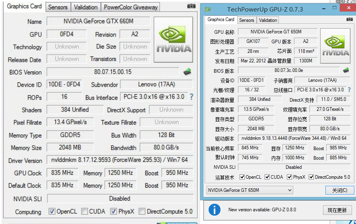Image resolution: width=356 pixels, height=224 pixels.
Task: Click Subvendor field Lenovo (17AA) in left window
Action: pyautogui.click(x=157, y=85)
